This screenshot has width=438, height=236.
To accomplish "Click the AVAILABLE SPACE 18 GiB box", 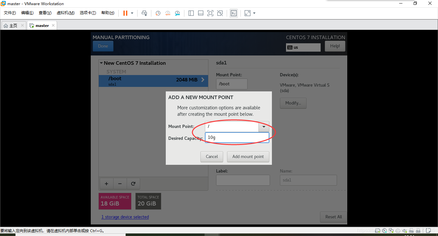I will coord(115,201).
